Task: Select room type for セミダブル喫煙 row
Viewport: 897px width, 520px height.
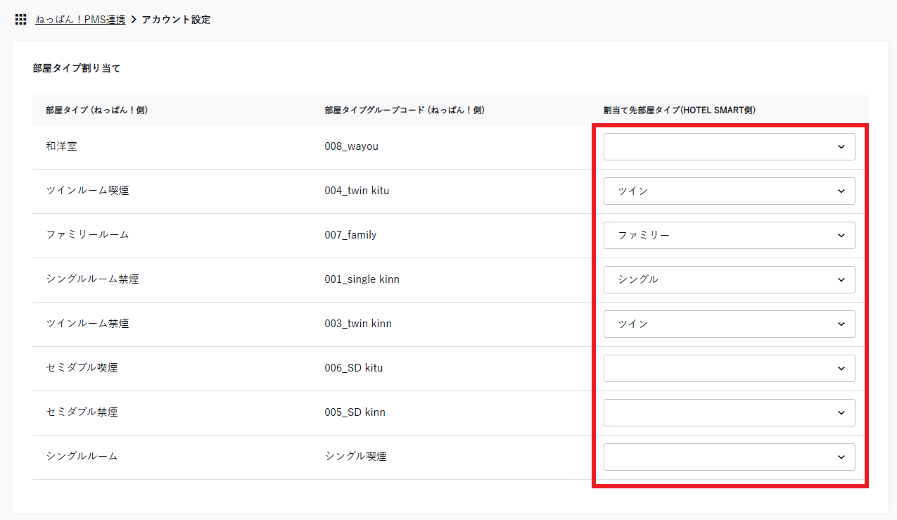Action: click(729, 369)
